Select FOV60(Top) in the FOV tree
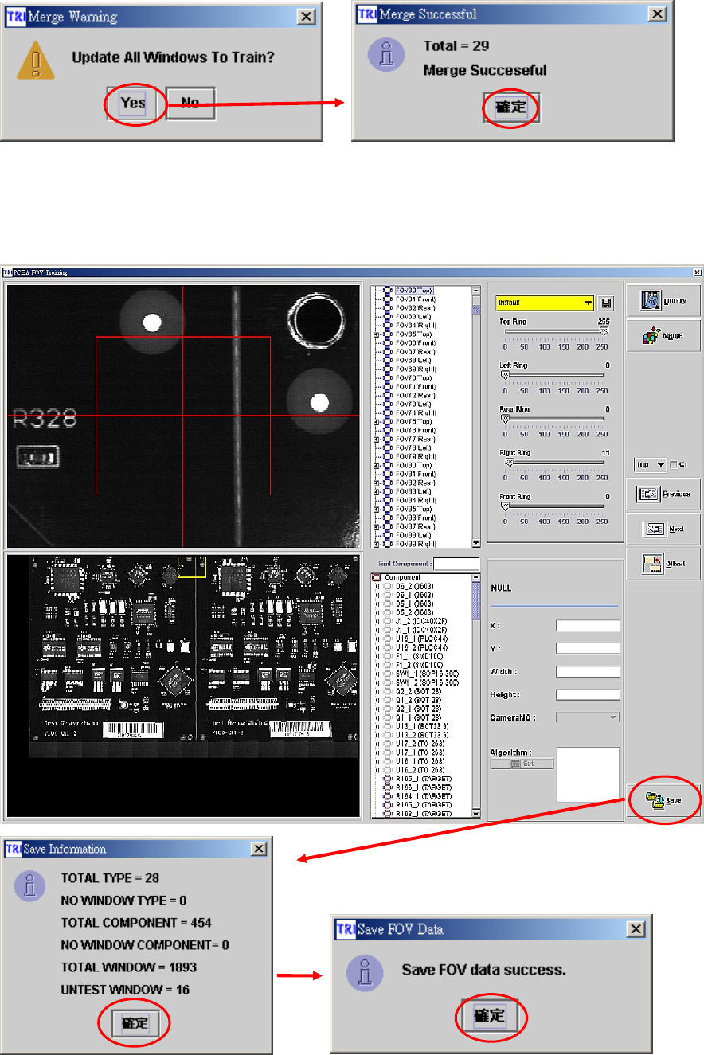This screenshot has height=1055, width=704. (414, 291)
